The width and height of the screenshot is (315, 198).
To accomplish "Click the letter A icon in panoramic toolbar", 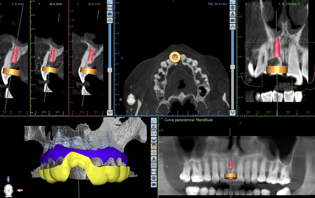I will coord(154,159).
